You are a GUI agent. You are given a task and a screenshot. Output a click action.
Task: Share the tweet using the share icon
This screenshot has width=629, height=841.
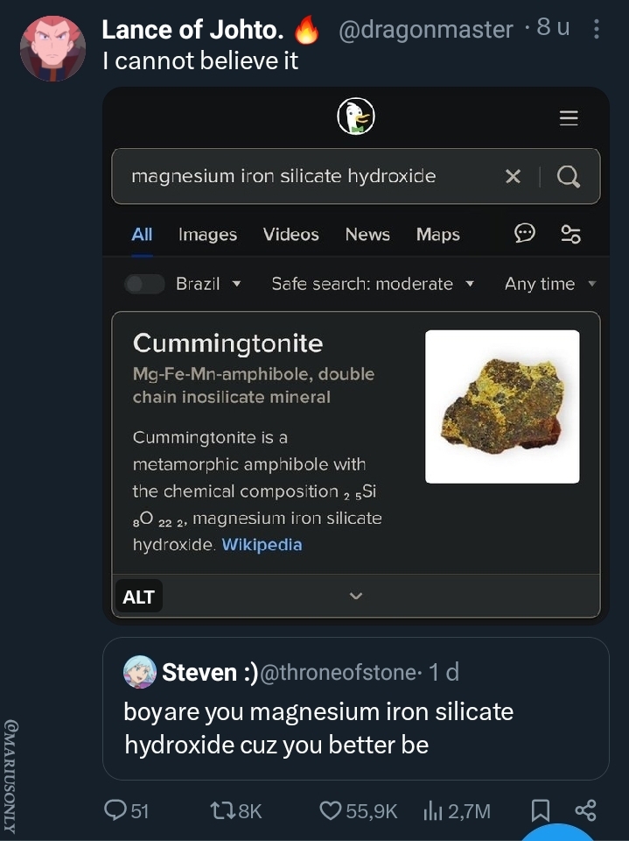(585, 810)
